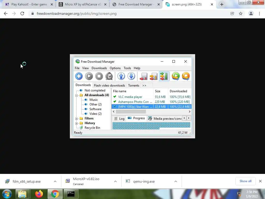Click the Flash video downloads tab in image
The image size is (265, 199).
coord(109,86)
